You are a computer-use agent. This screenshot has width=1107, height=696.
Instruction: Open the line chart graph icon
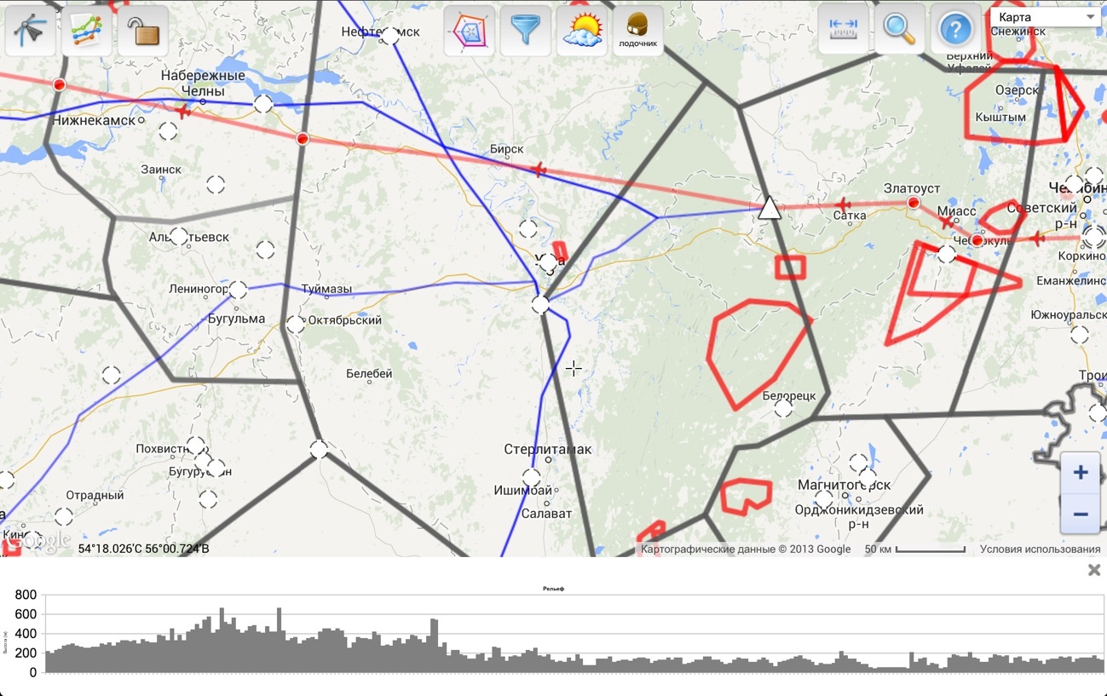pyautogui.click(x=87, y=31)
